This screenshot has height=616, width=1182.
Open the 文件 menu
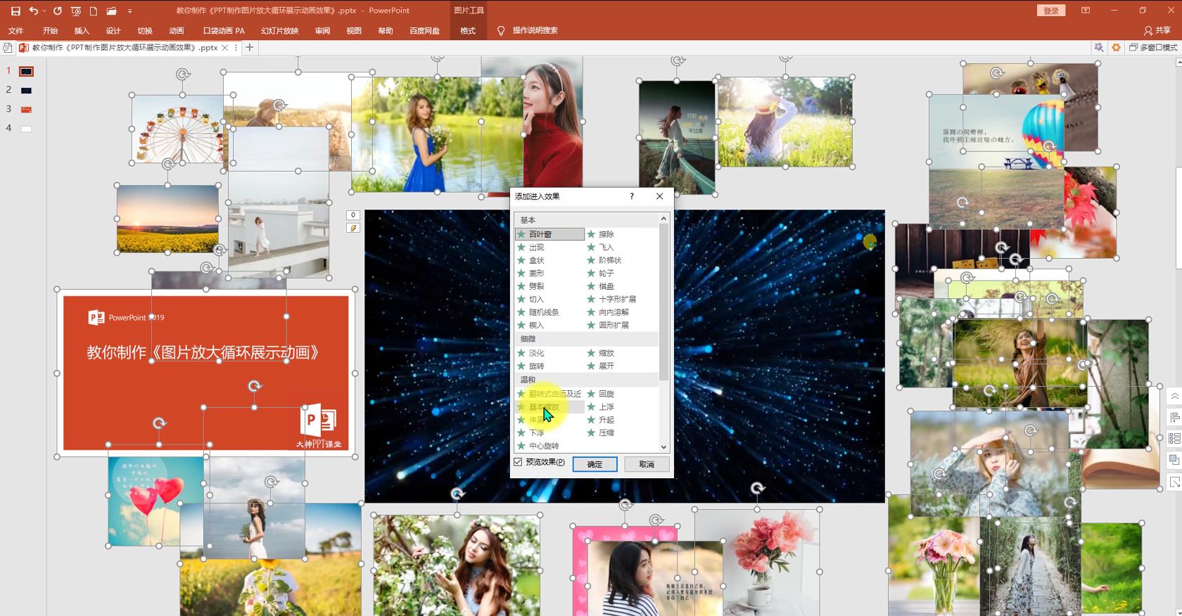pos(15,31)
